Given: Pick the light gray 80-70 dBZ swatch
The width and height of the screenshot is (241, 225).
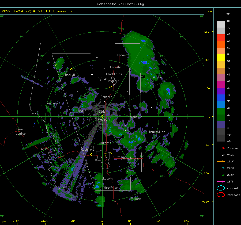Looking at the screenshot, I should pos(221,24).
